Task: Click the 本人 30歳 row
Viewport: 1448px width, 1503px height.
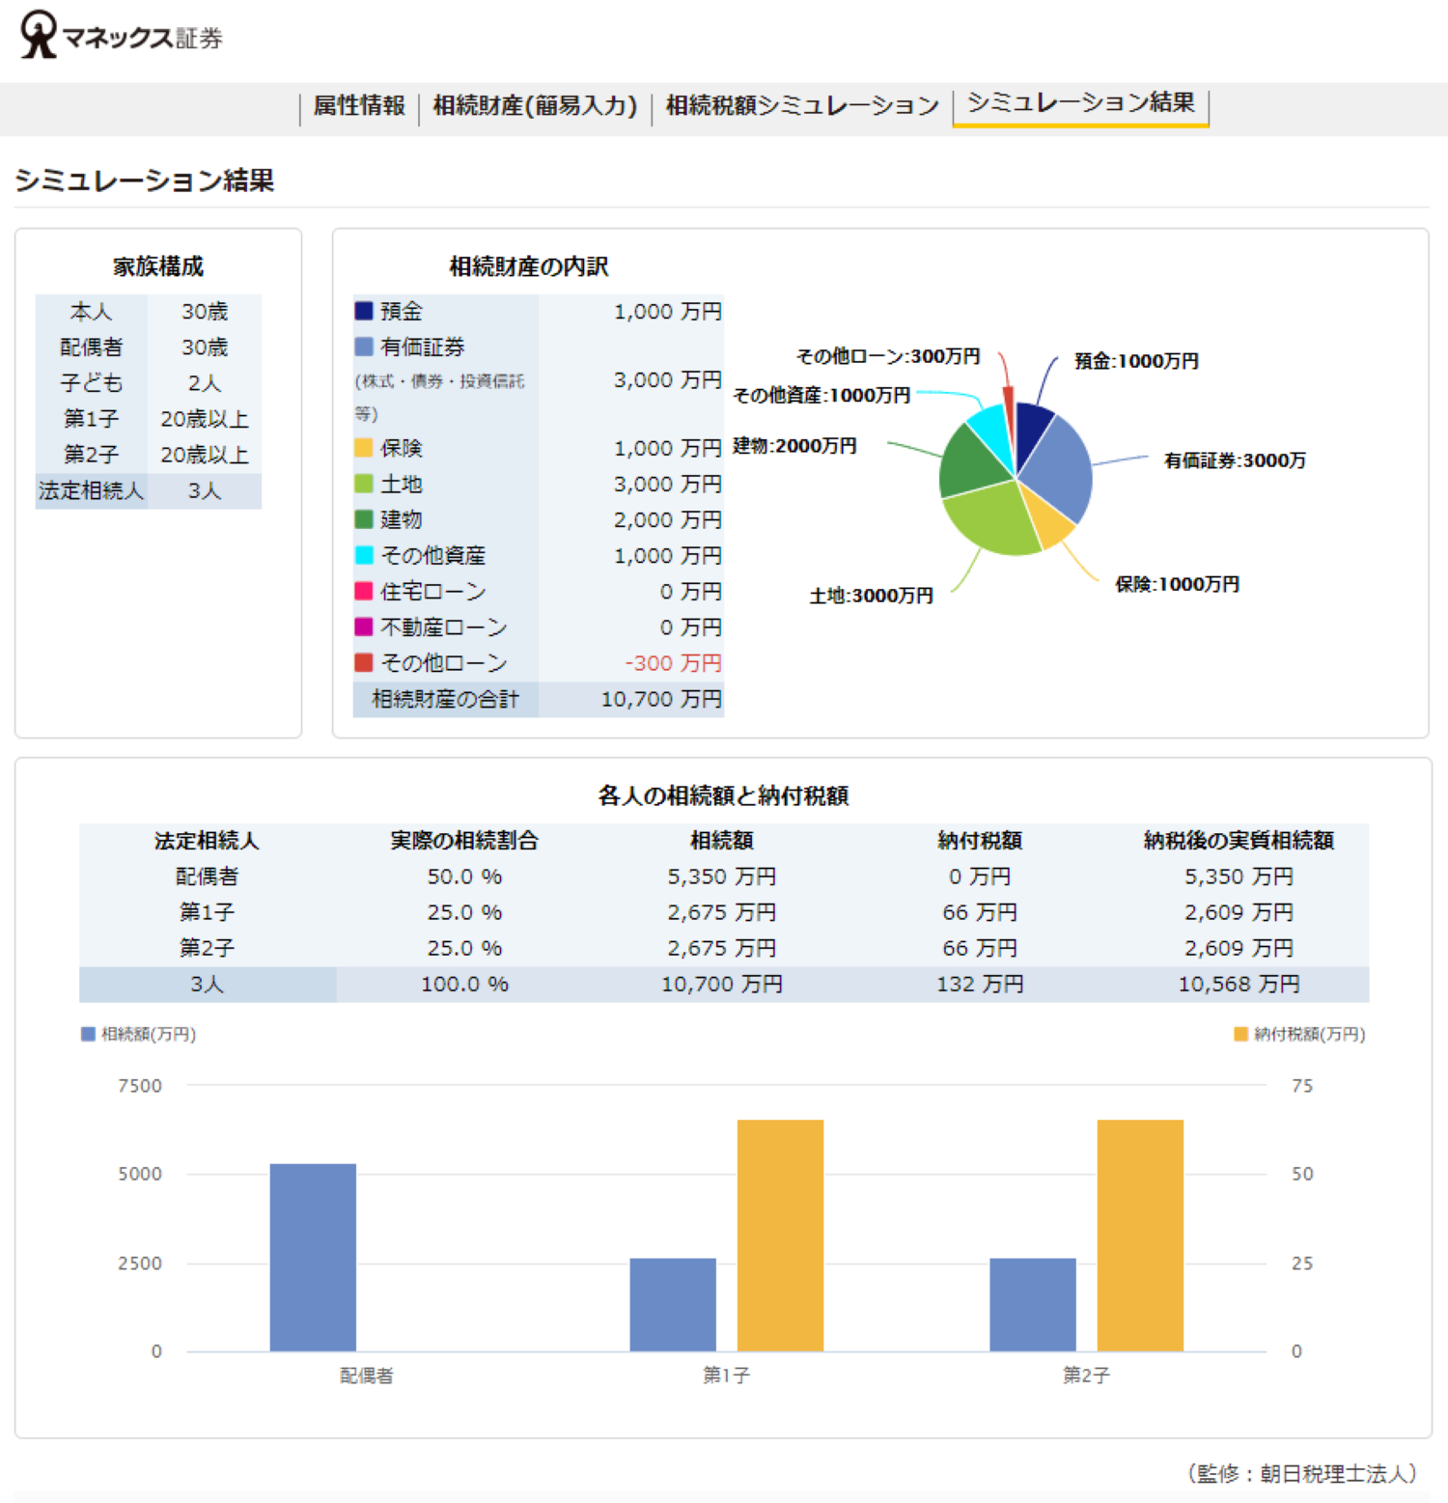Action: [x=149, y=312]
